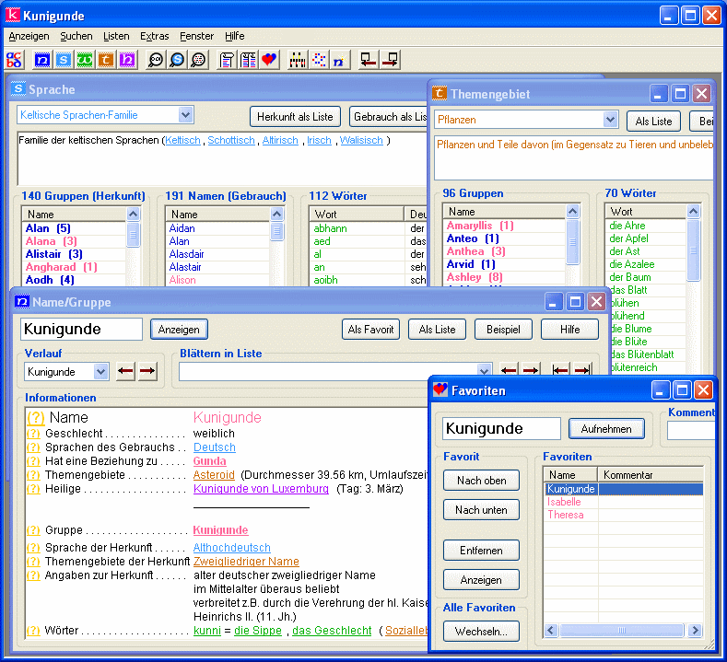Click the green 'w' Wörter toolbar icon

click(x=85, y=61)
